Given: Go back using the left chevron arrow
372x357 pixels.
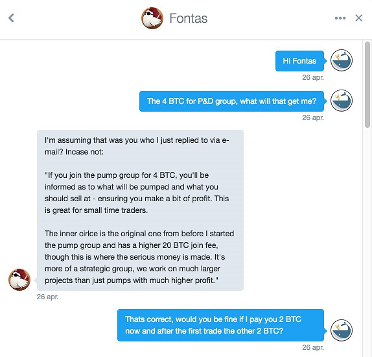Looking at the screenshot, I should [11, 18].
